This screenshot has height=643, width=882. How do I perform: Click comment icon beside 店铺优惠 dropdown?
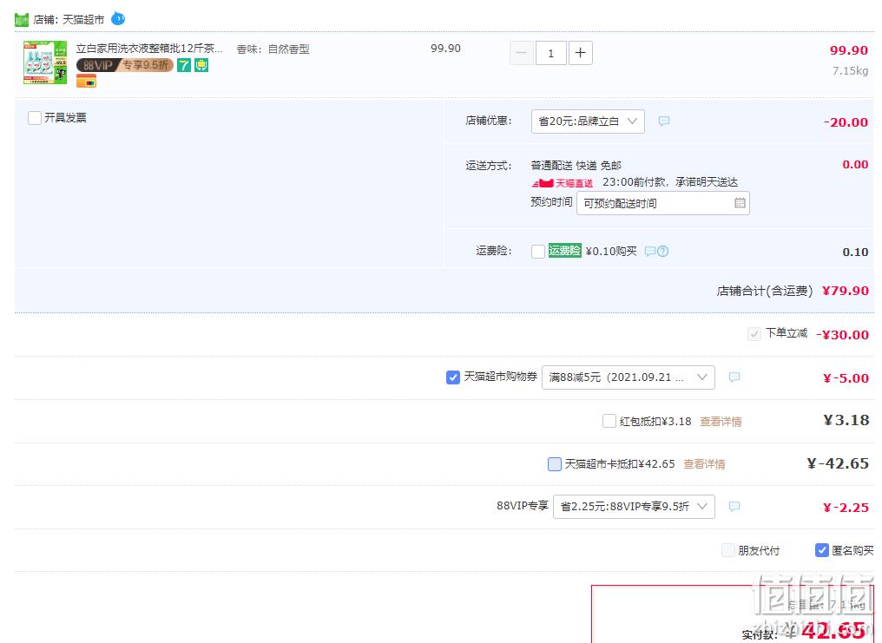[664, 121]
